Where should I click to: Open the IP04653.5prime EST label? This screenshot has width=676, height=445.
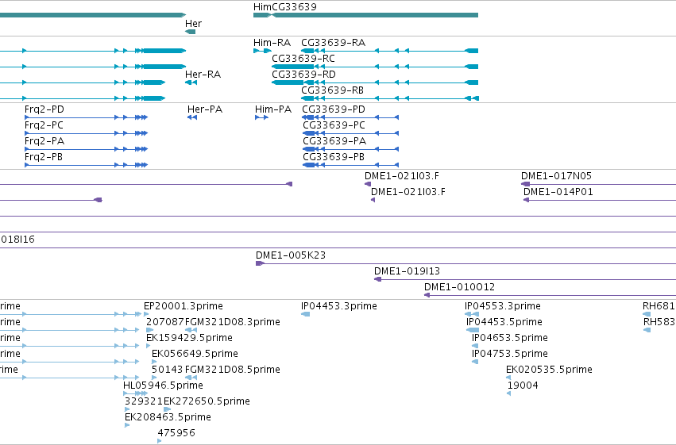click(510, 338)
